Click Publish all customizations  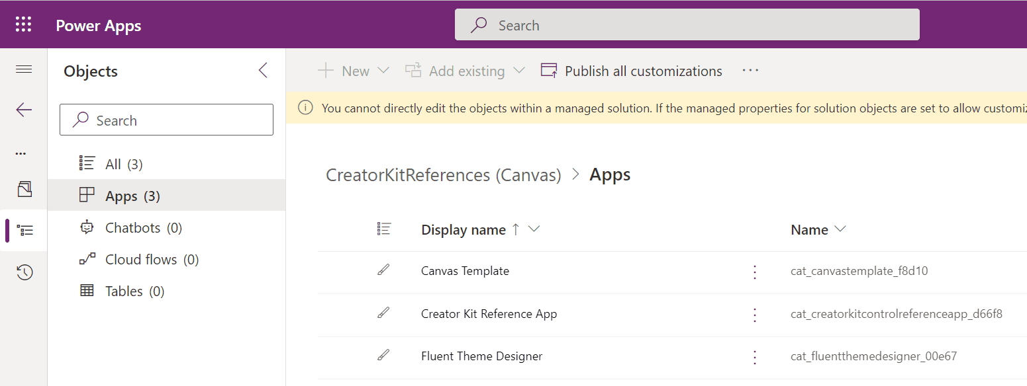point(632,71)
